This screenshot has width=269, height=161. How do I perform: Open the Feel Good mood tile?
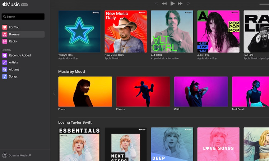pos(250,92)
